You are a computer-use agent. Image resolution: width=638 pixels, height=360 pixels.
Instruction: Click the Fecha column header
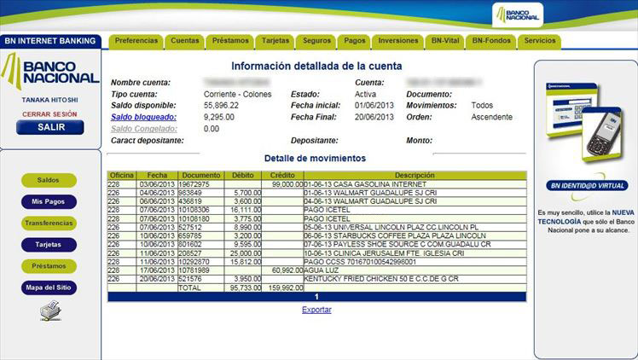click(x=157, y=176)
